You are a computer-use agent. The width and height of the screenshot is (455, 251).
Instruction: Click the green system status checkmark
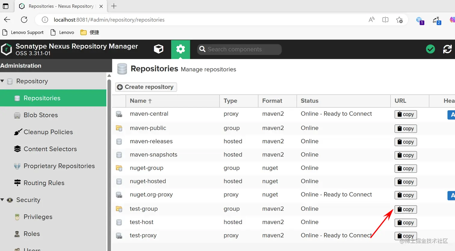point(430,49)
